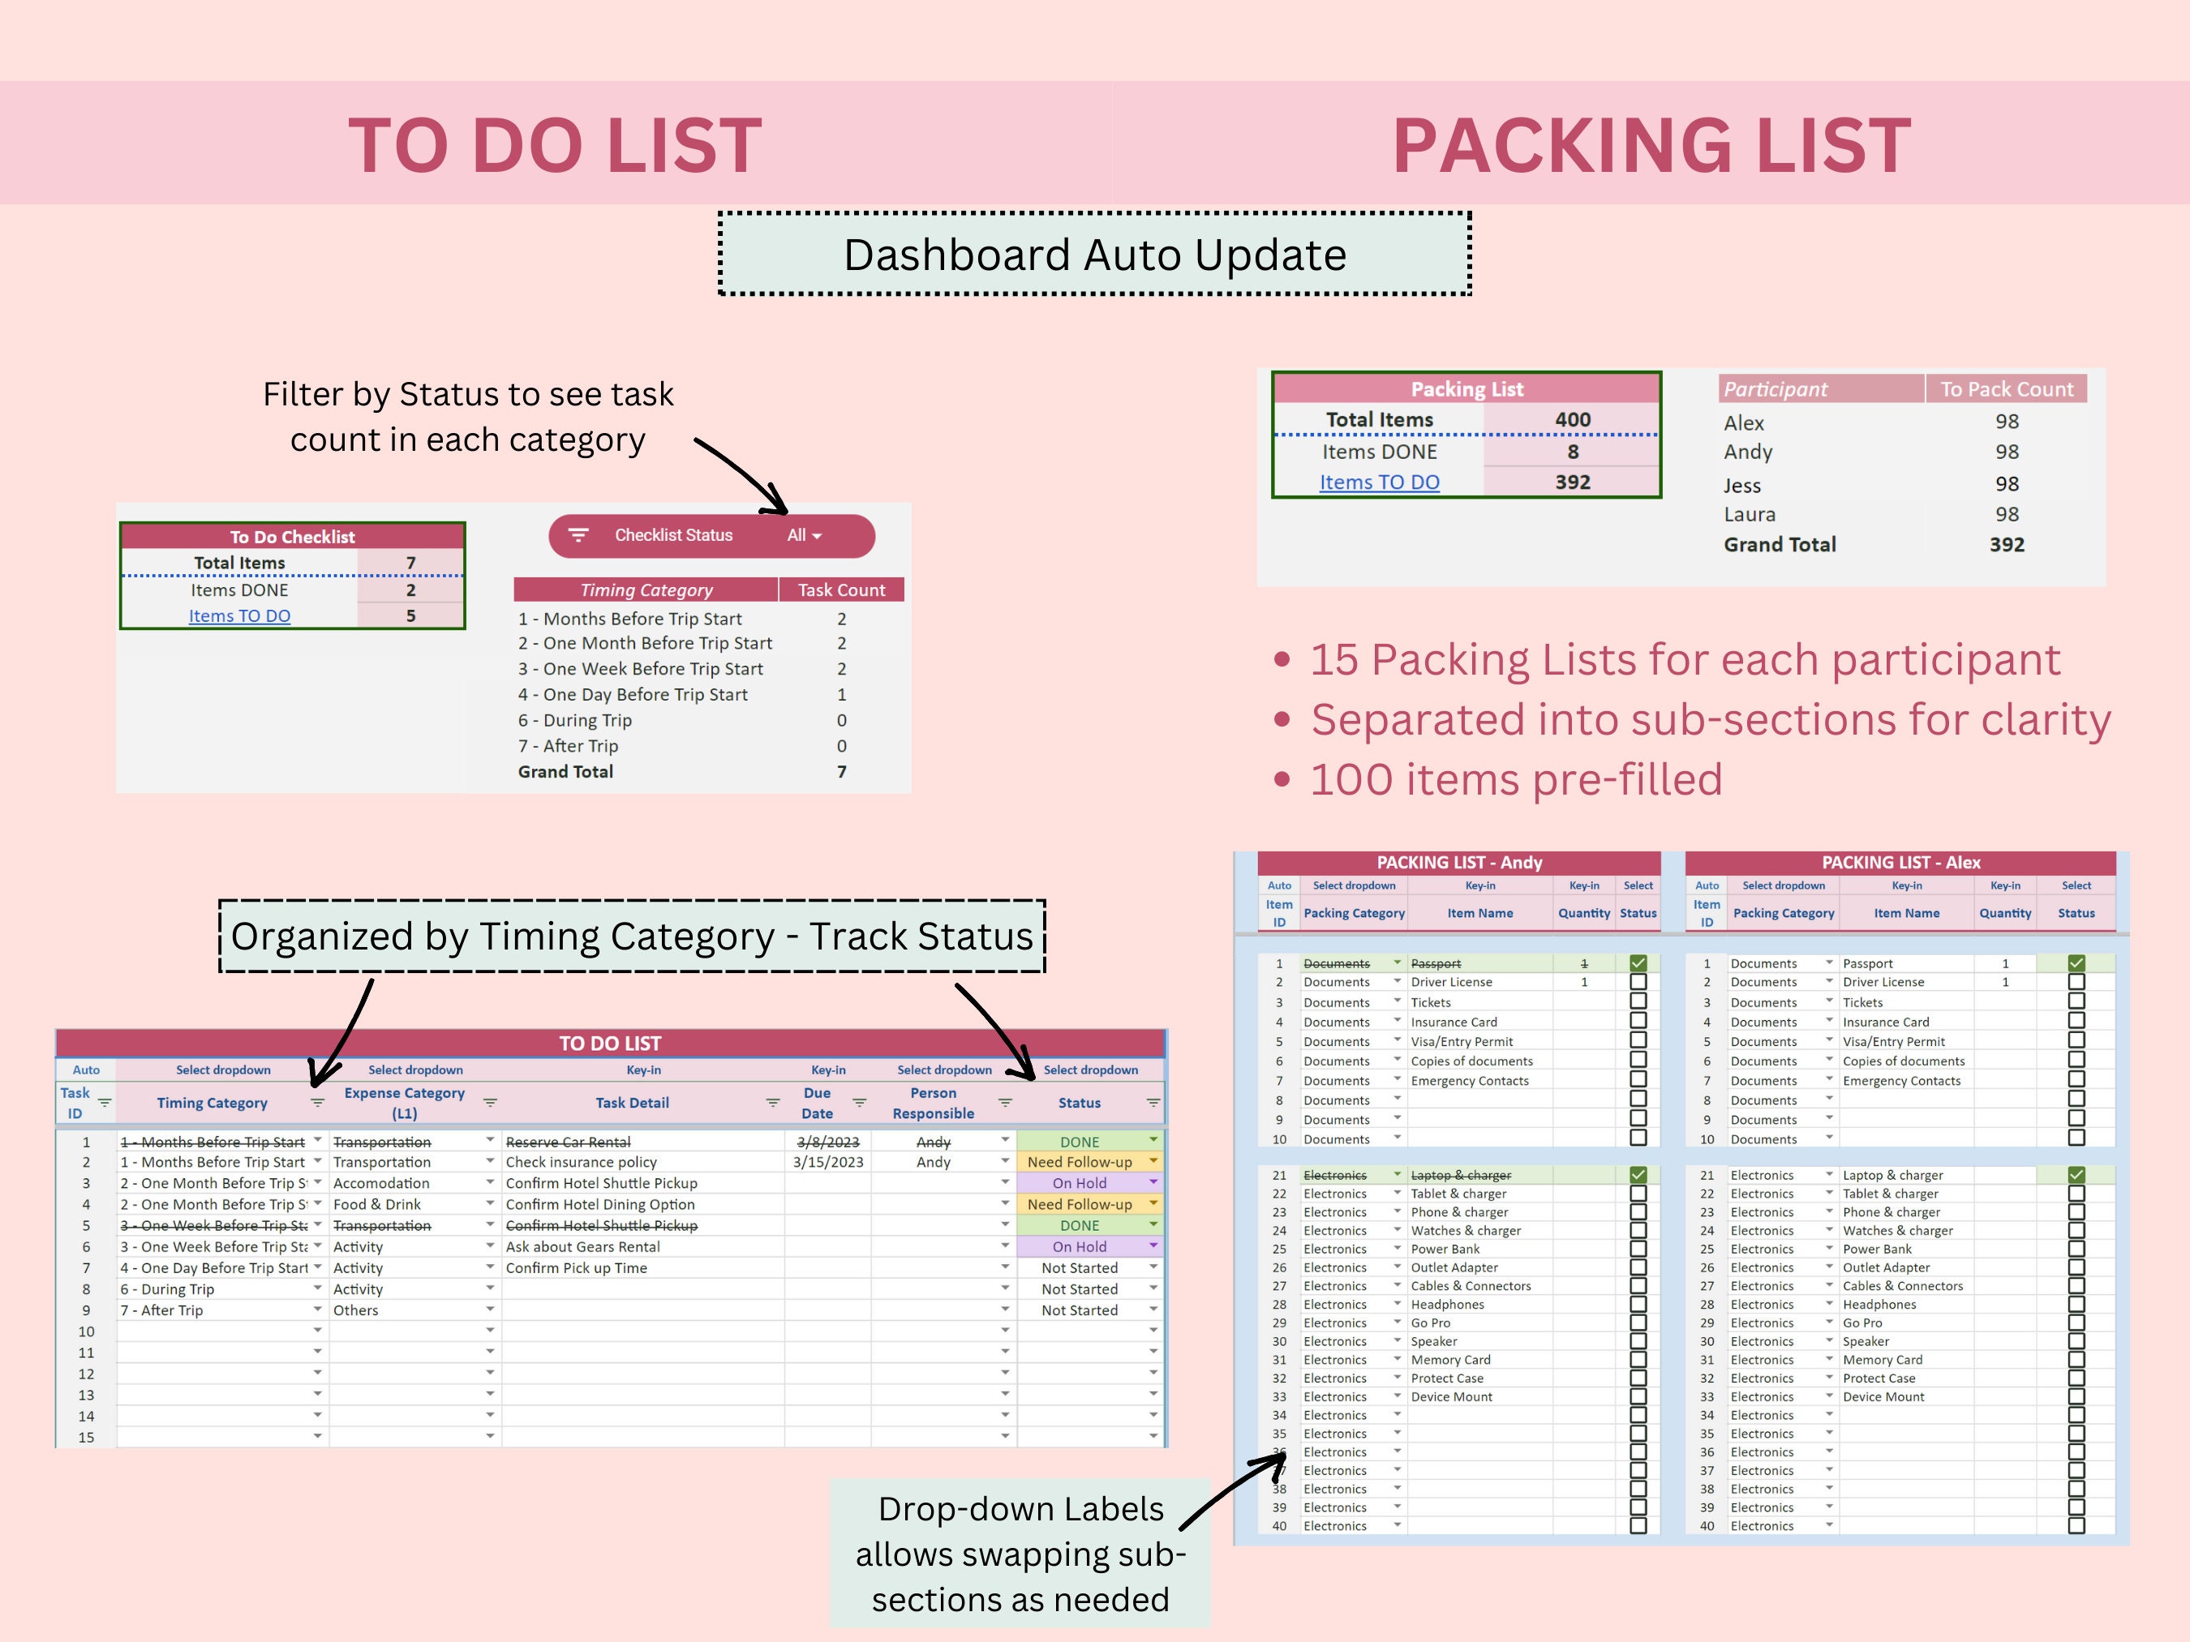Click the filter icon on Task ID column
The width and height of the screenshot is (2190, 1642).
pos(104,1103)
